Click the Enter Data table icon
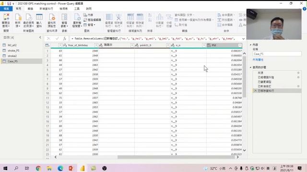 click(x=39, y=20)
